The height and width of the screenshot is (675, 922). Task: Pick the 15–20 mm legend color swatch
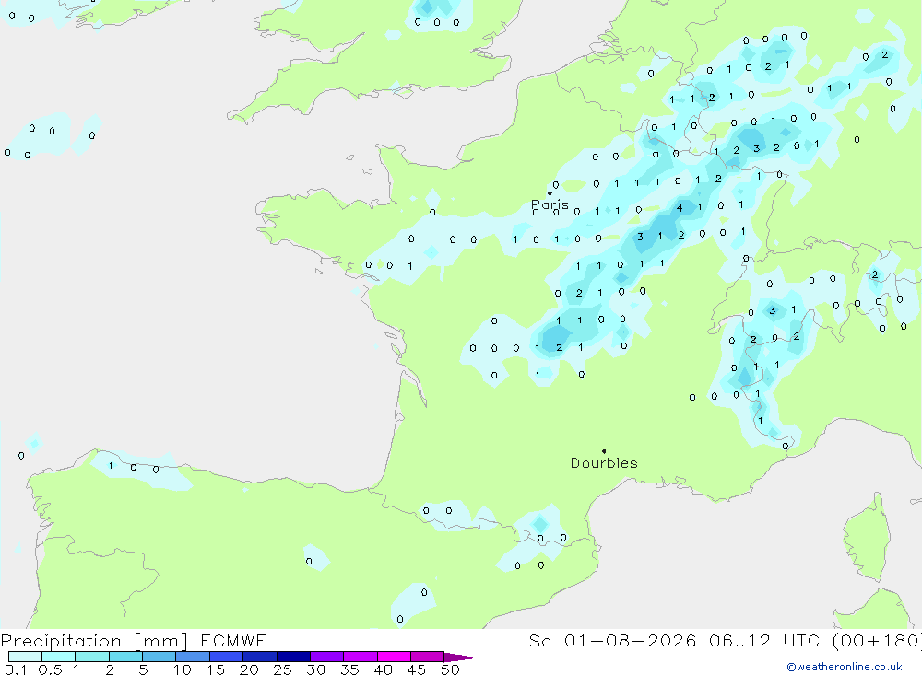pyautogui.click(x=227, y=657)
